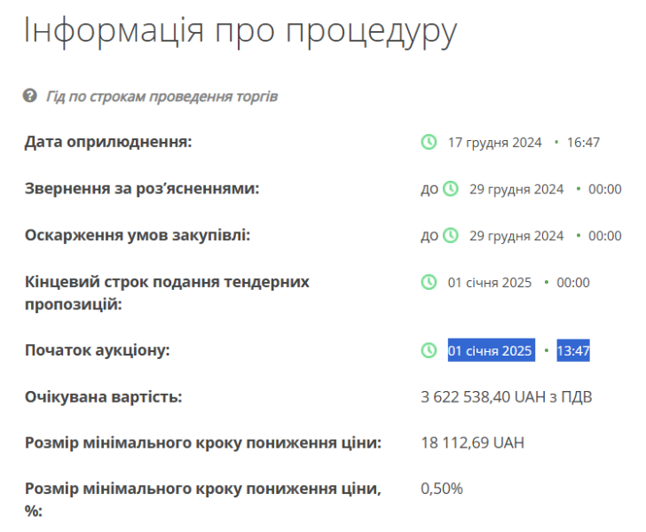Click the 'Оскарження умов закупівлі:' label
The height and width of the screenshot is (532, 646).
pos(138,236)
